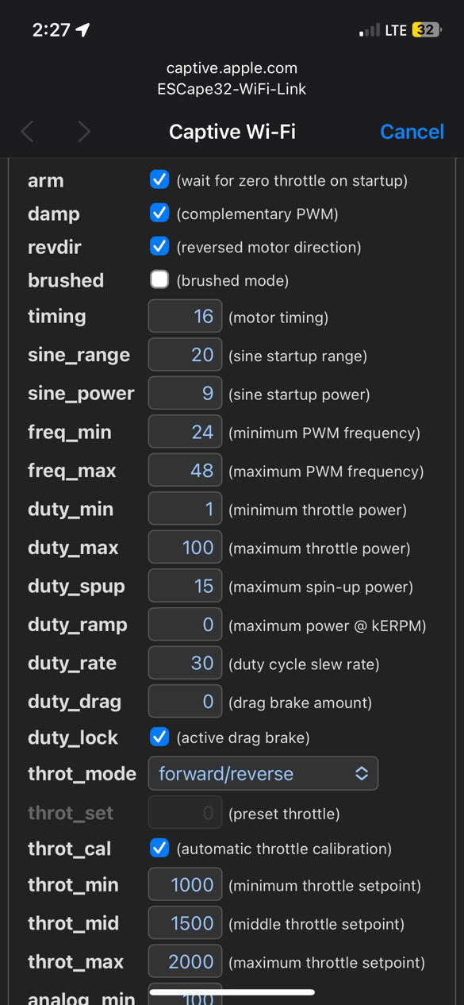This screenshot has height=1005, width=464.
Task: Toggle the damp complementary PWM checkbox
Action: point(159,213)
